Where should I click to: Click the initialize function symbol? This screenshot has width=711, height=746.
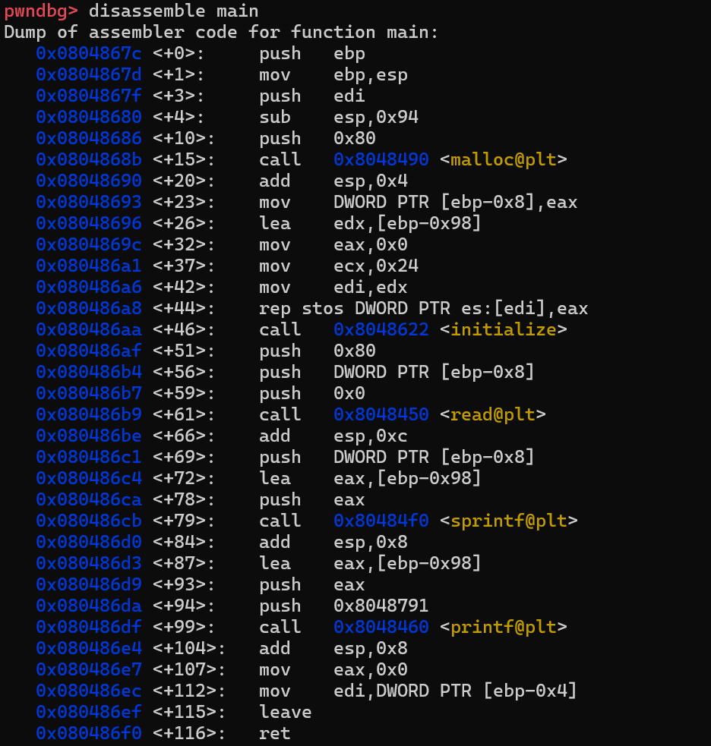[504, 329]
